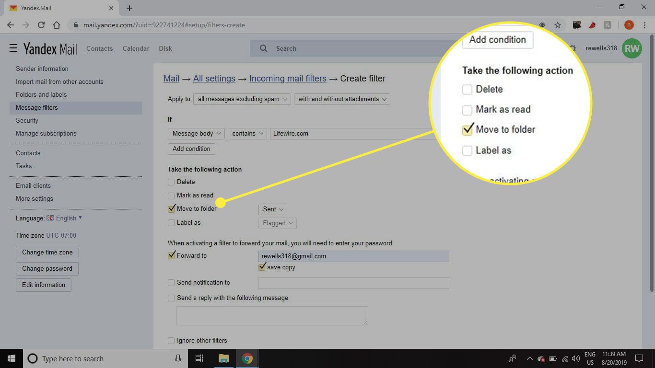Select Sender information in the sidebar
Viewport: 655px width, 368px height.
click(x=42, y=69)
